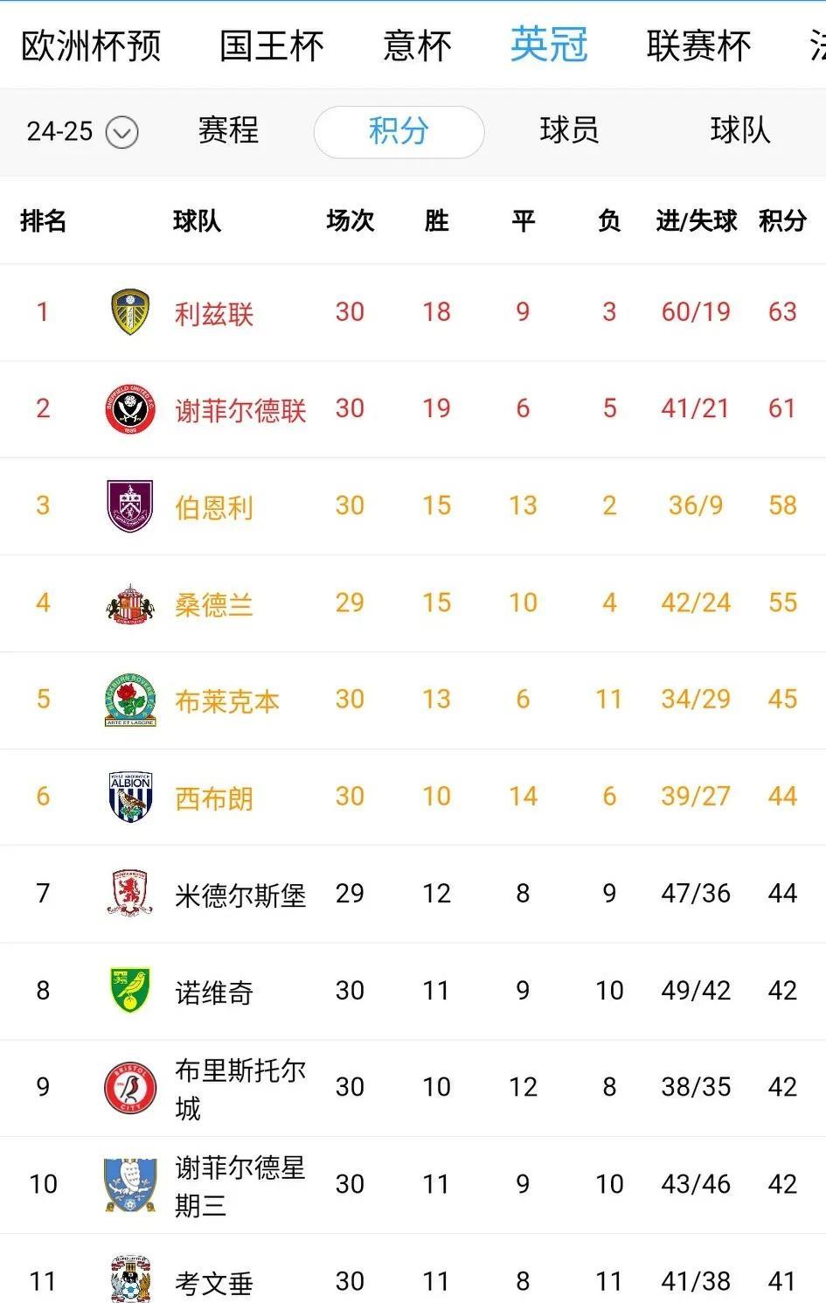Select the 伯恩利 (Burnley) club logo
The height and width of the screenshot is (1303, 826).
tap(128, 505)
